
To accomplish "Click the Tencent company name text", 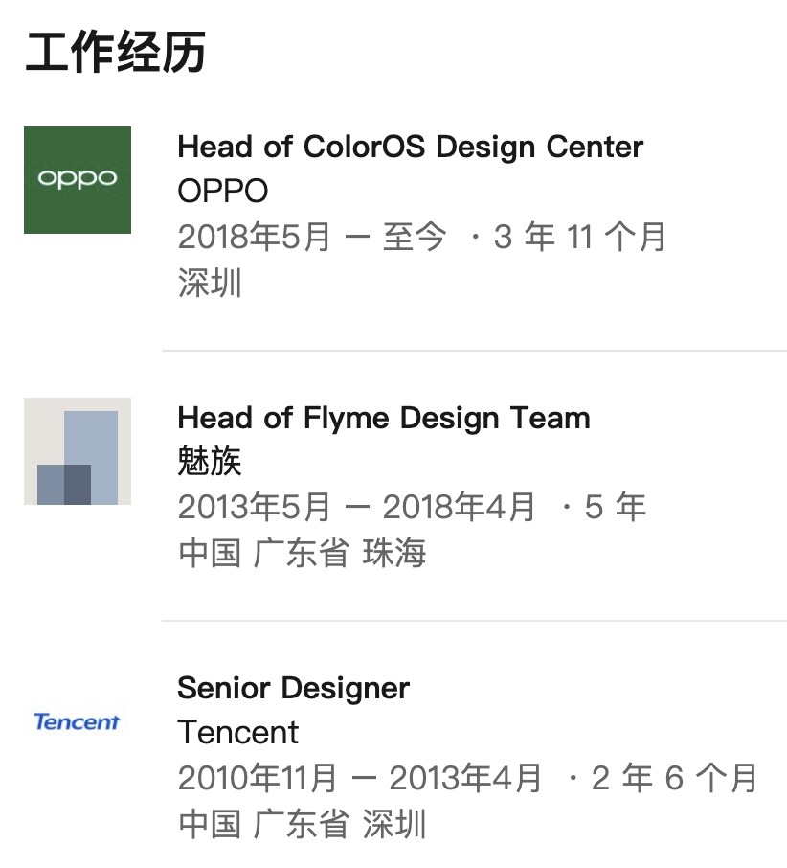I will pyautogui.click(x=237, y=732).
